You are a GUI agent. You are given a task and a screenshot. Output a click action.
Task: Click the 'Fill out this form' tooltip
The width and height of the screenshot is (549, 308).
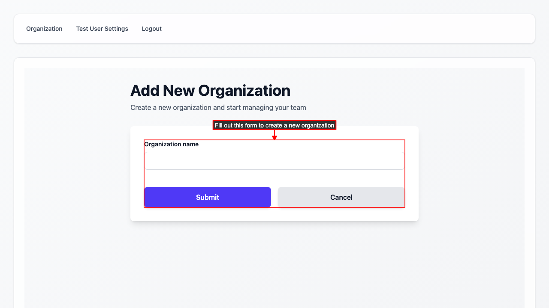pyautogui.click(x=274, y=125)
